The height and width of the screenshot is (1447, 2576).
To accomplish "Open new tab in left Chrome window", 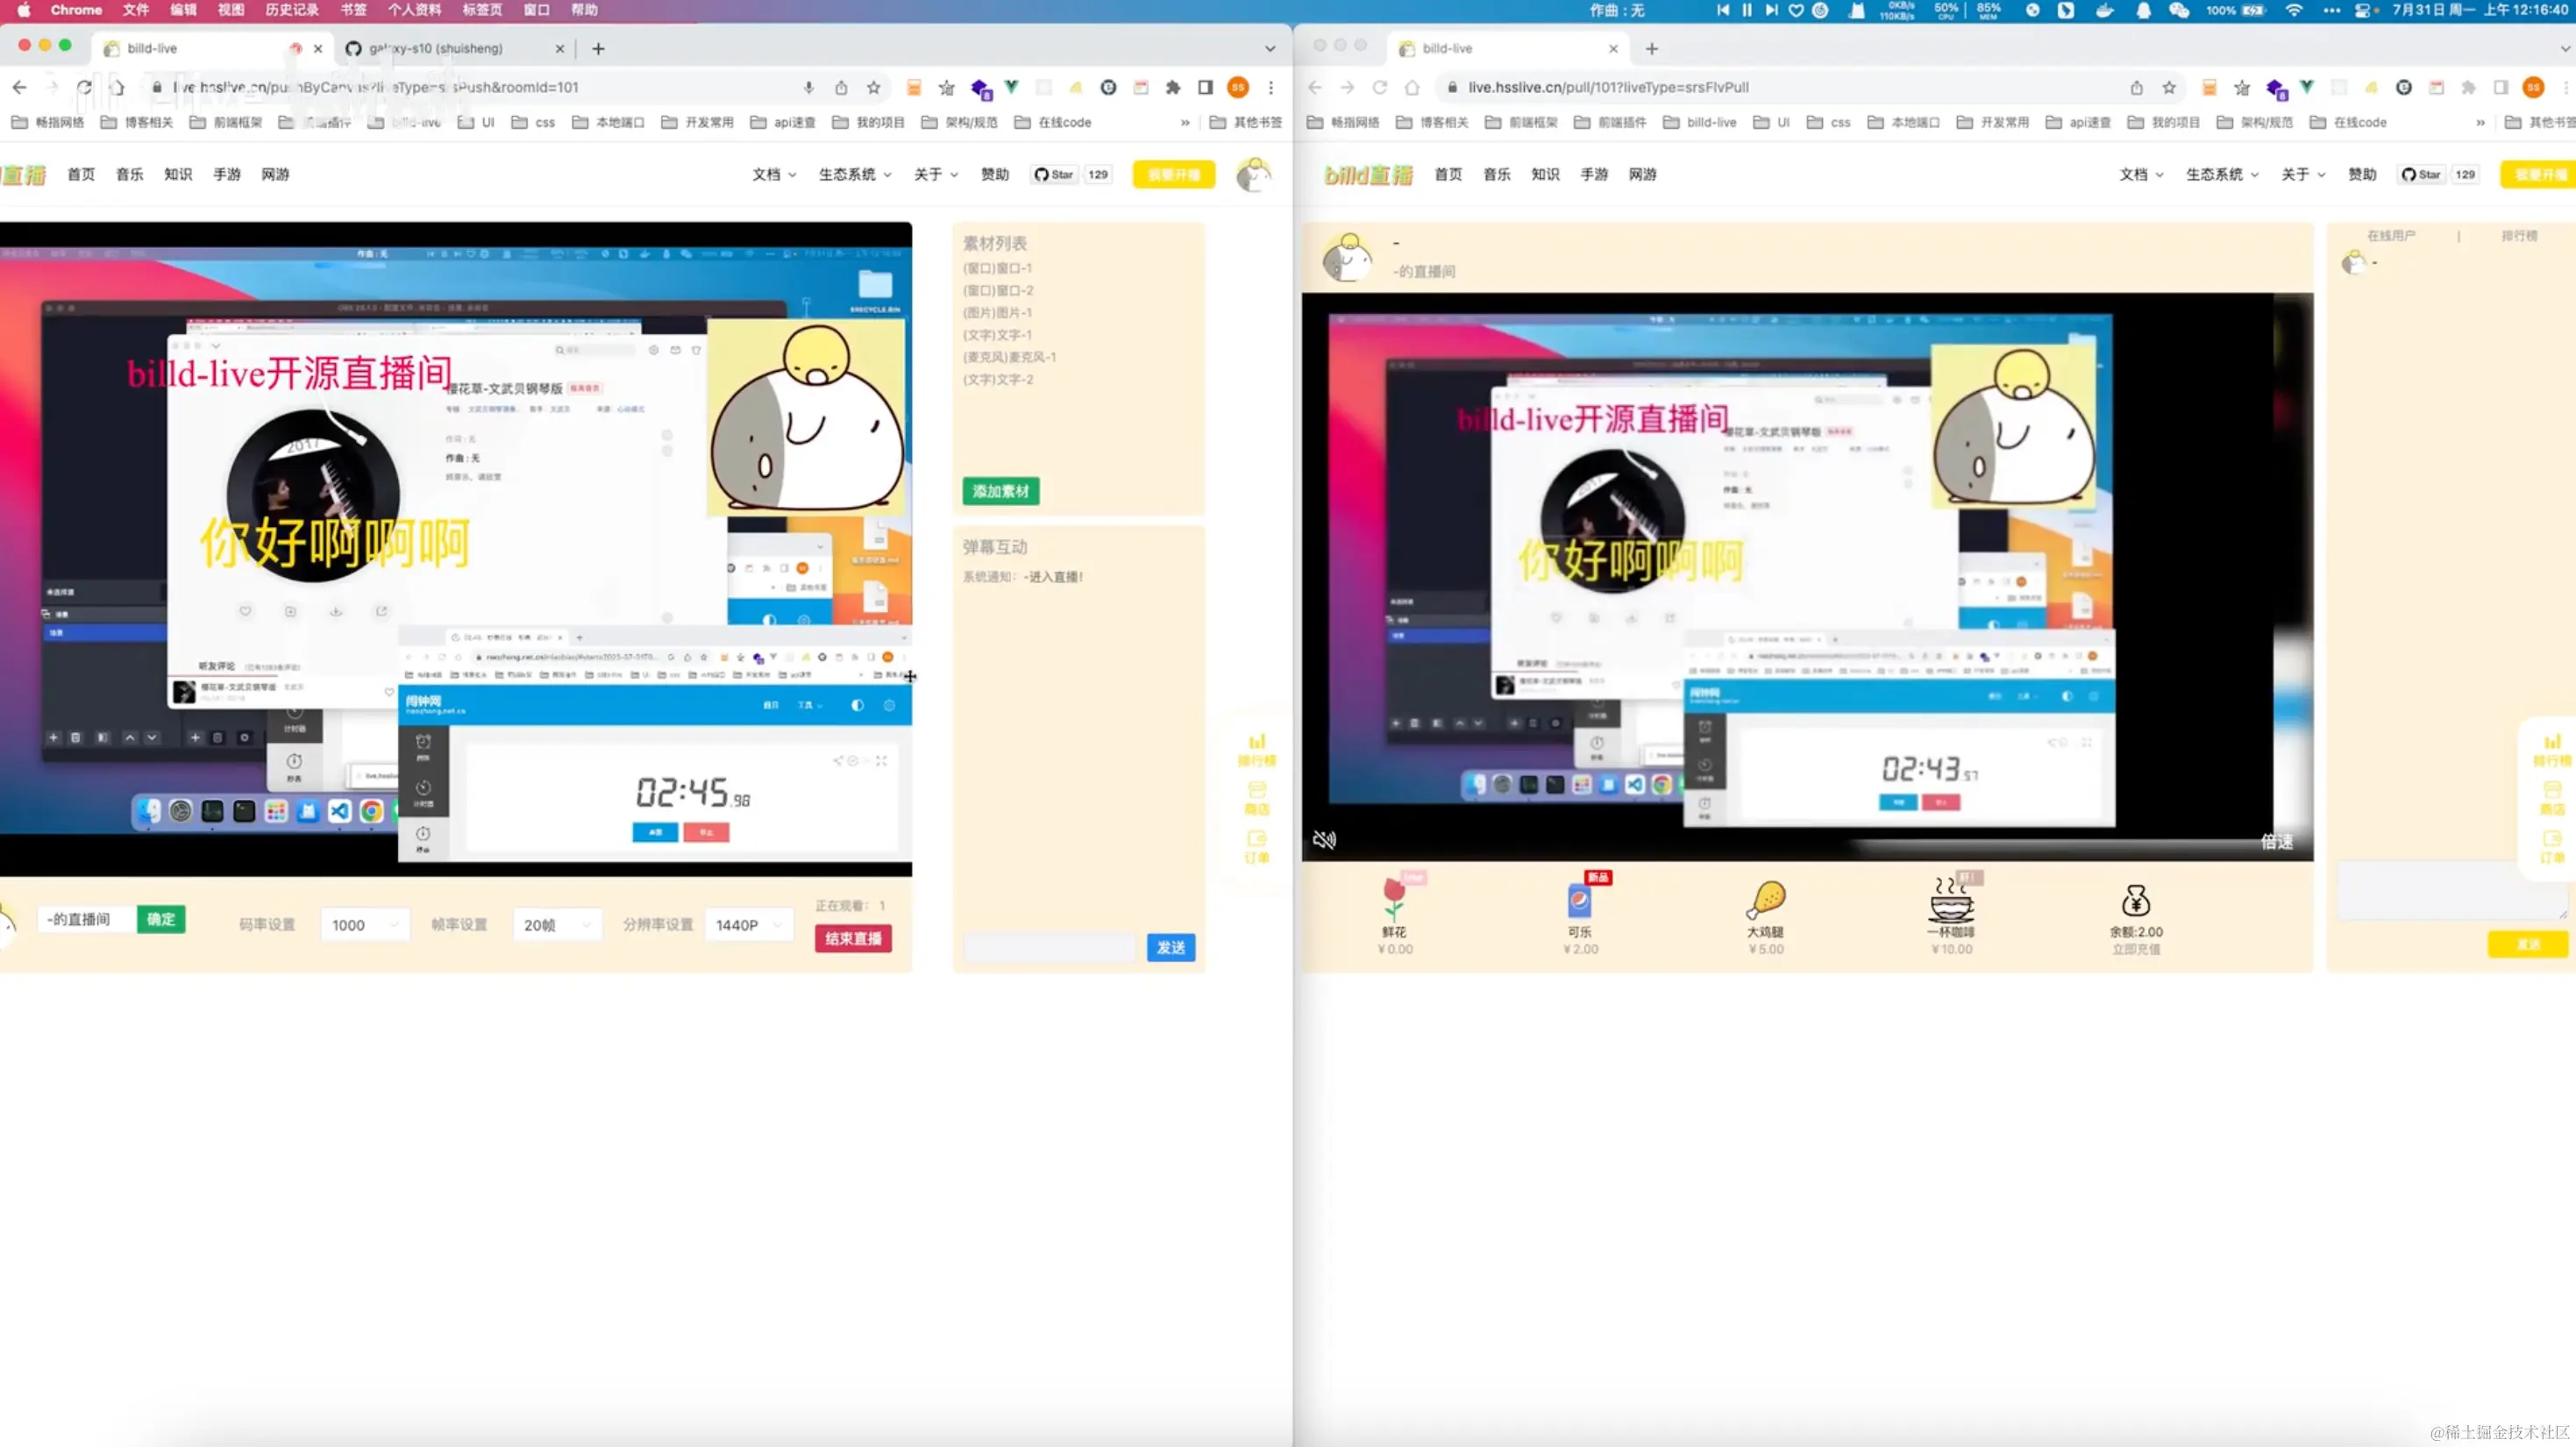I will [598, 48].
